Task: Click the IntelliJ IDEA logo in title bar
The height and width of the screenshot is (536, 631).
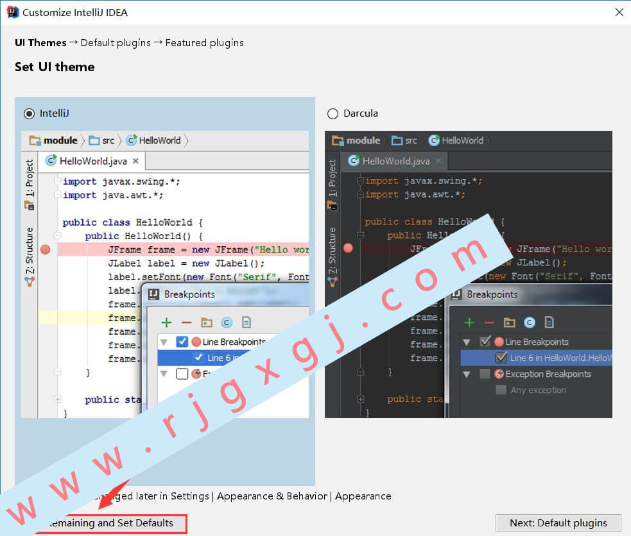Action: [x=12, y=12]
